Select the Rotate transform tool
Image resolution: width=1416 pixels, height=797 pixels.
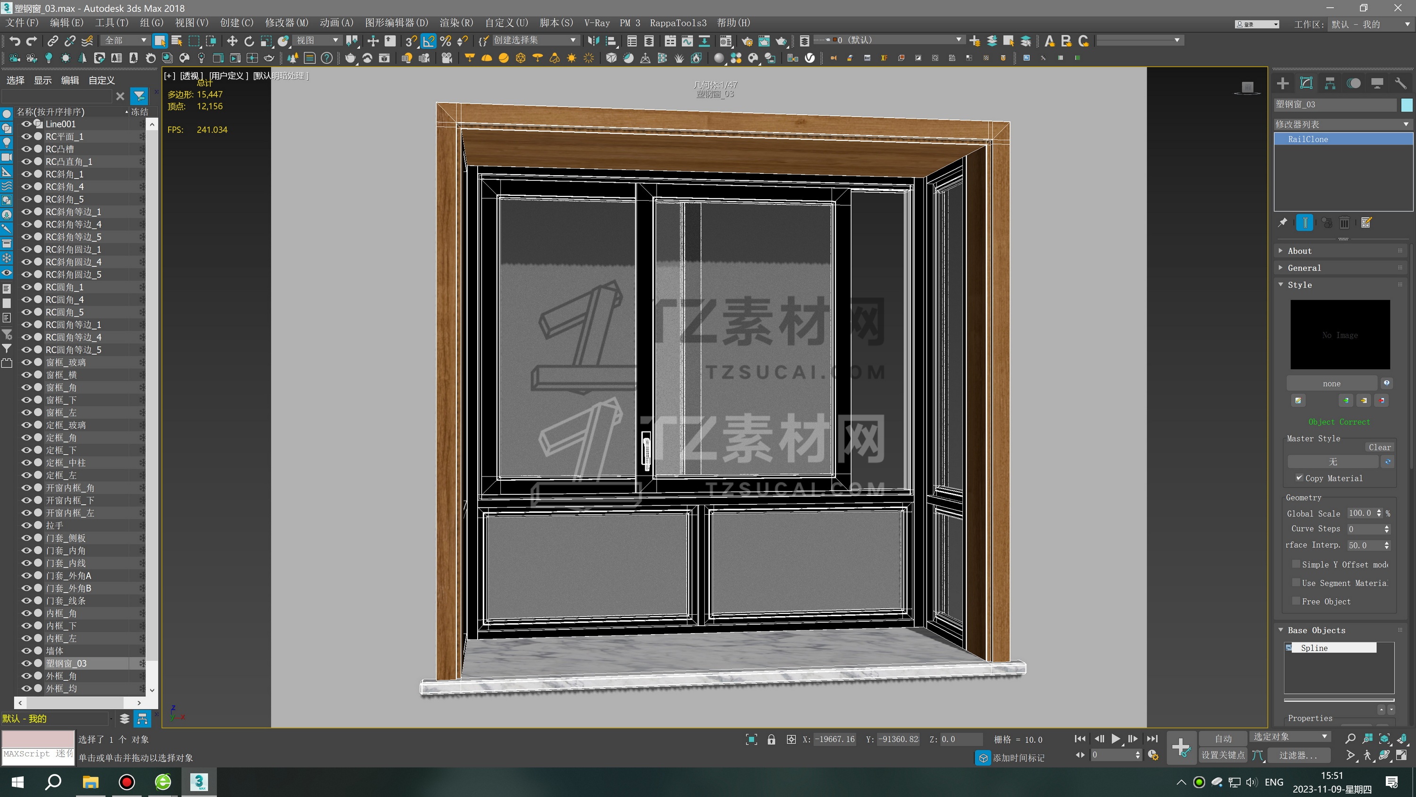tap(249, 41)
